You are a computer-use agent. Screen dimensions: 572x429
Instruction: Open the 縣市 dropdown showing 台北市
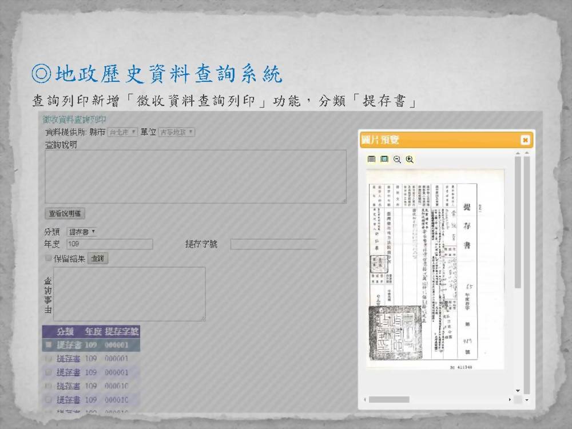point(122,132)
